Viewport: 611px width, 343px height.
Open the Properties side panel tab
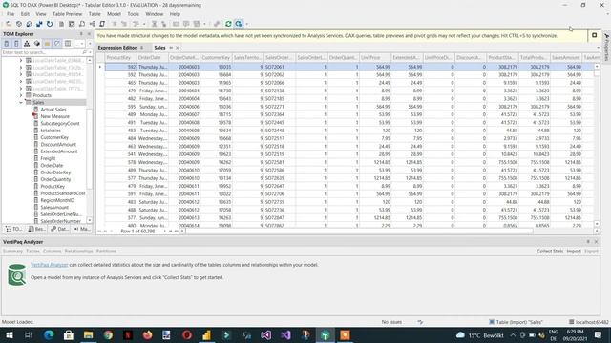pyautogui.click(x=607, y=48)
